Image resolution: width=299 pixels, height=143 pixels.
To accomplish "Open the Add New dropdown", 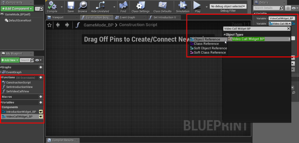I will pyautogui.click(x=10, y=60).
